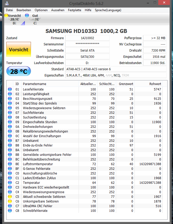Select the Hardware ECC wiederhergestellt row text
The height and width of the screenshot is (224, 173).
[46, 187]
